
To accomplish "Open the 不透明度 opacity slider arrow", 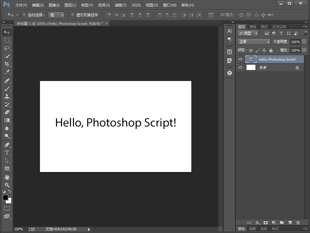I will coord(304,42).
